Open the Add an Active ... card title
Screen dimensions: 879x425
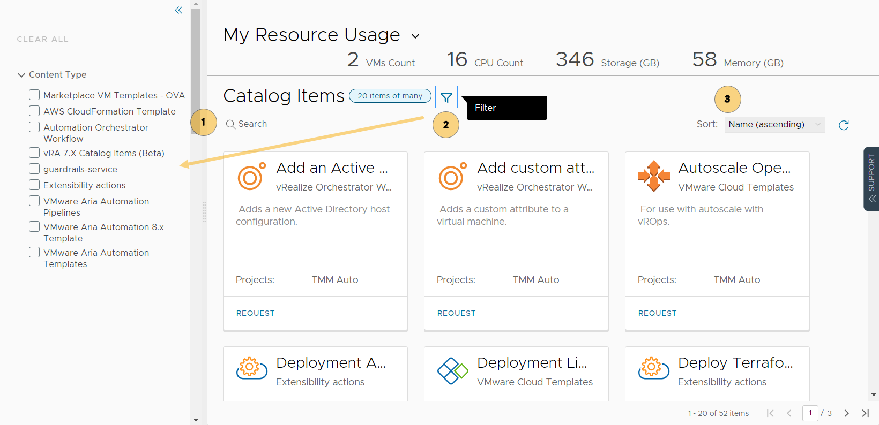(x=332, y=168)
